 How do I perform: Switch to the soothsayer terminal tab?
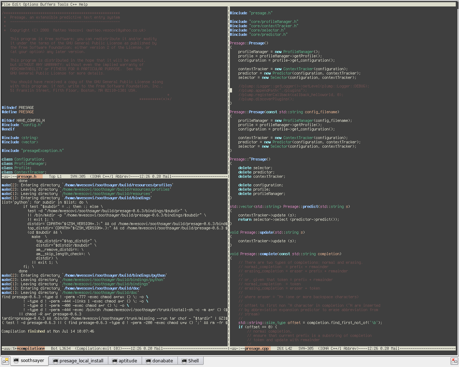pos(29,361)
